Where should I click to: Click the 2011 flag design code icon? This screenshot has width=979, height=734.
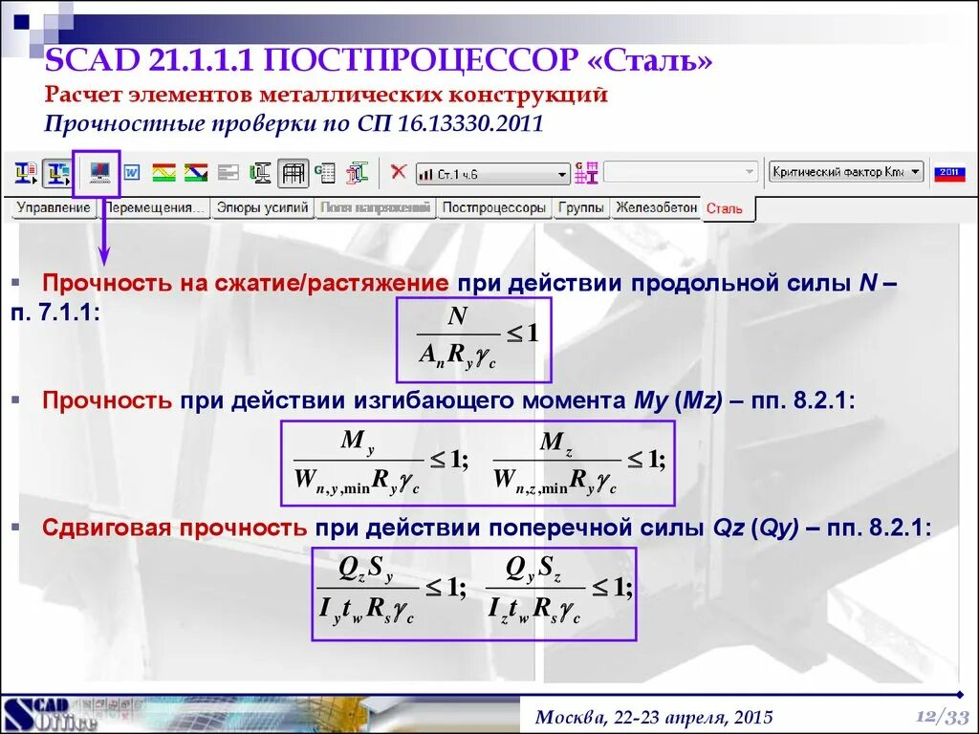[949, 173]
